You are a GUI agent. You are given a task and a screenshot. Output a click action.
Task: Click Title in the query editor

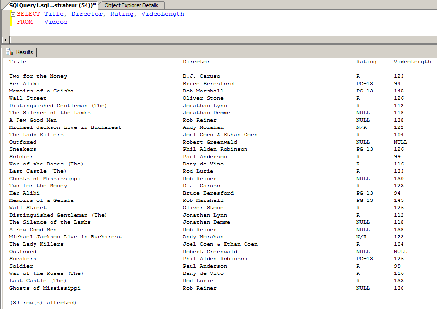54,14
